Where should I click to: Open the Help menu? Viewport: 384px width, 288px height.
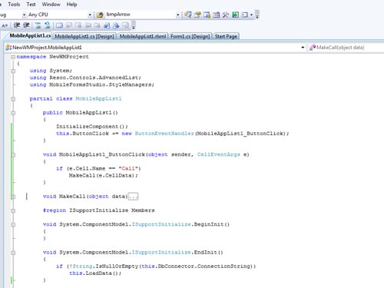71,5
